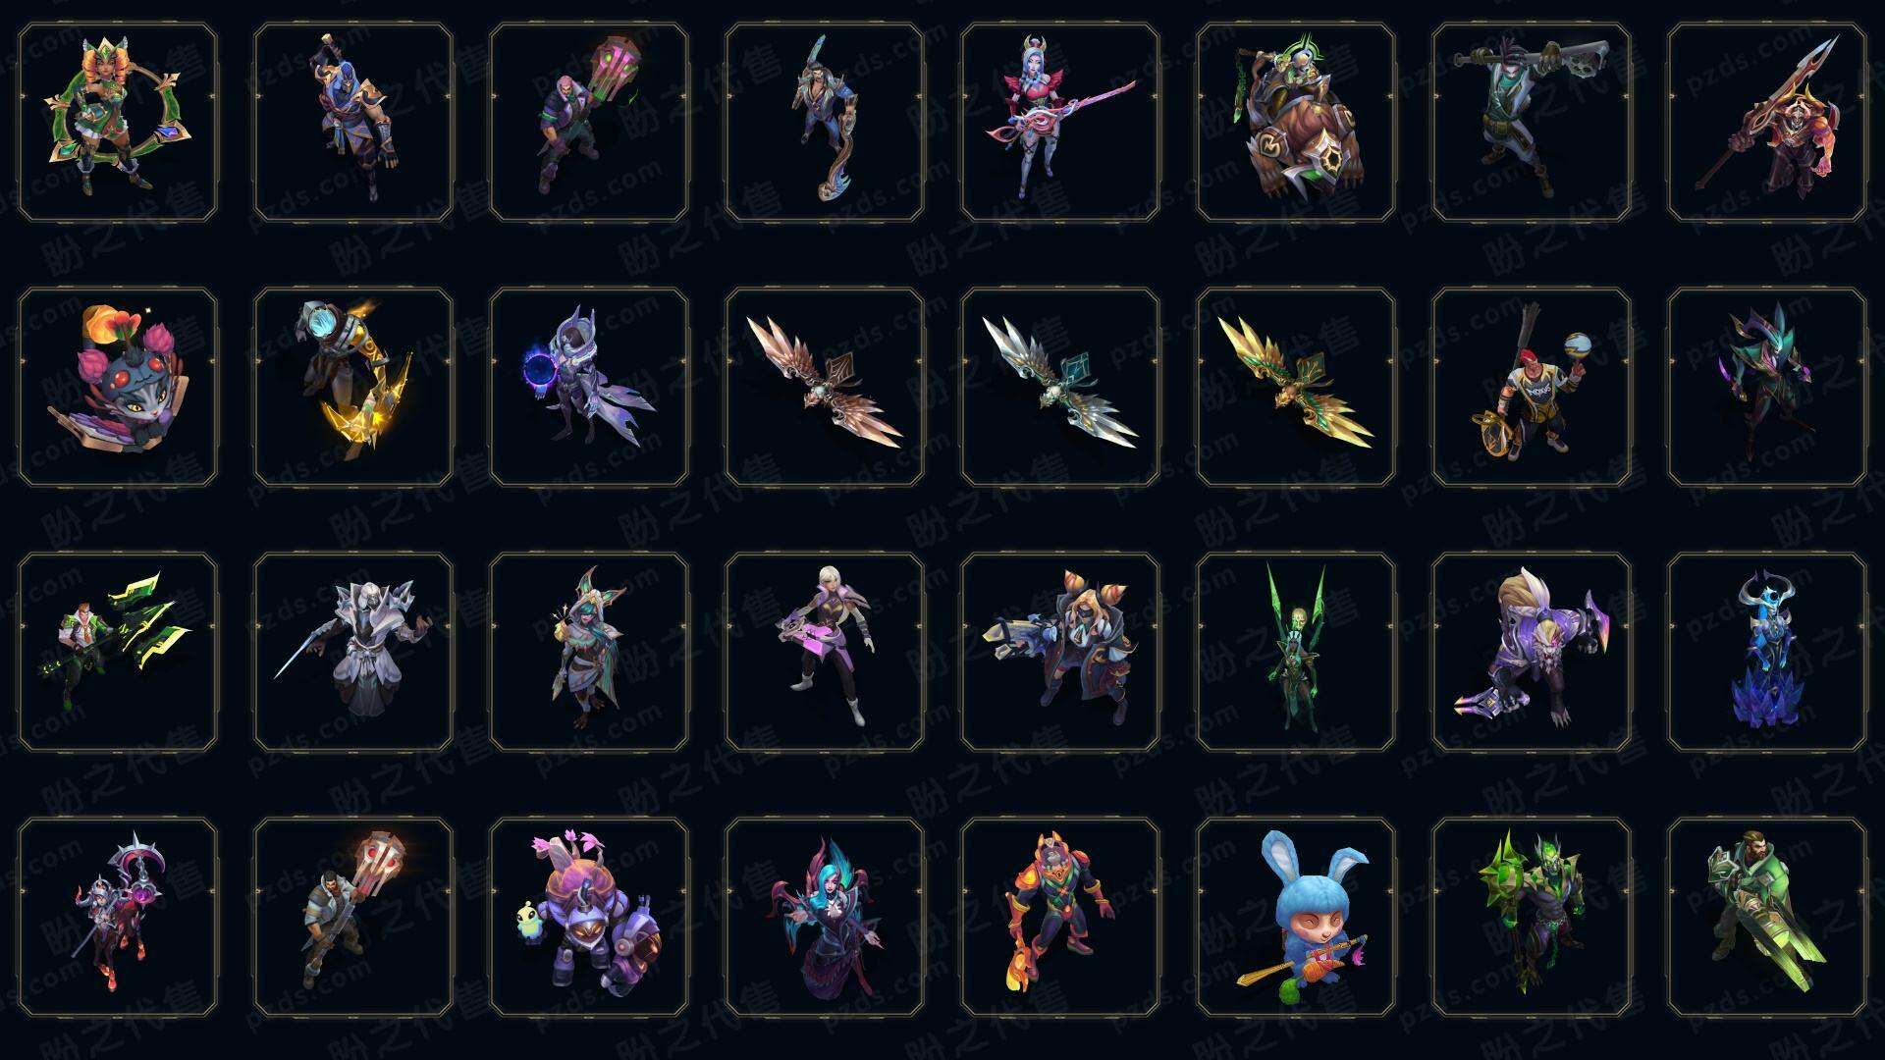Select the white hooded sword assassin skin
Screen dimensions: 1885x1060
353,652
